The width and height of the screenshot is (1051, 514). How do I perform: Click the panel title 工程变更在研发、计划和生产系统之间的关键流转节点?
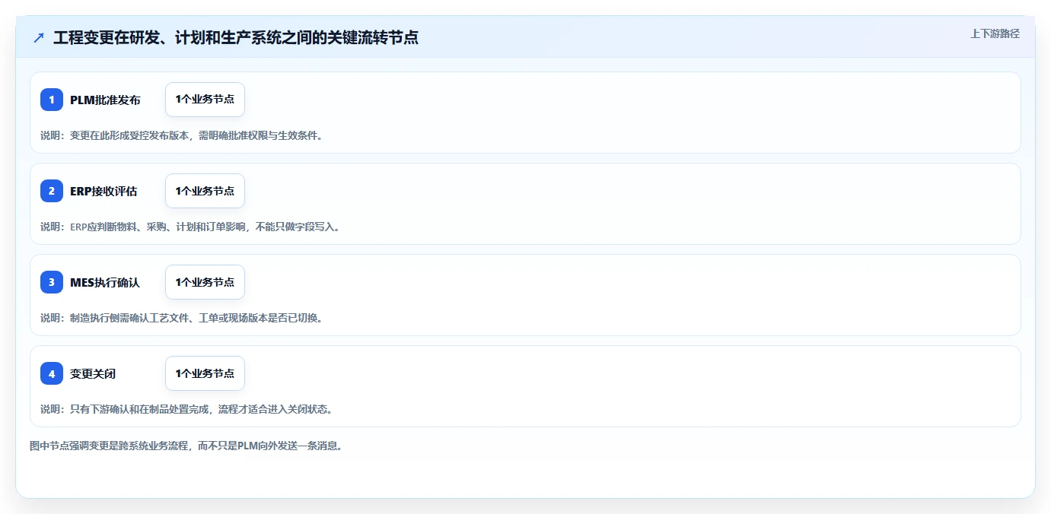click(236, 37)
